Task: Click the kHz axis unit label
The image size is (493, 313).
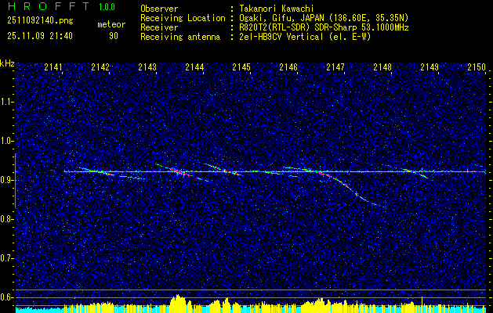Action: [7, 63]
